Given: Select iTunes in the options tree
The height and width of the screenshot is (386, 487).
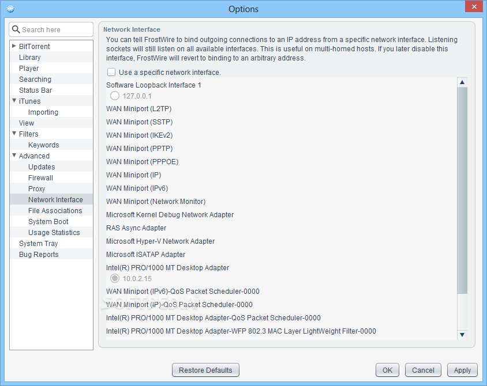Looking at the screenshot, I should tap(29, 101).
